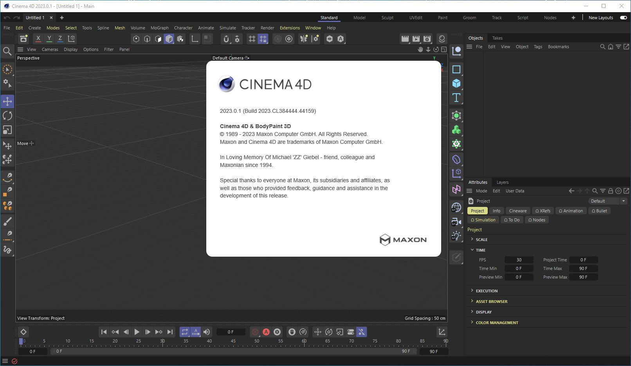
Task: Collapse the TIME section
Action: 480,250
